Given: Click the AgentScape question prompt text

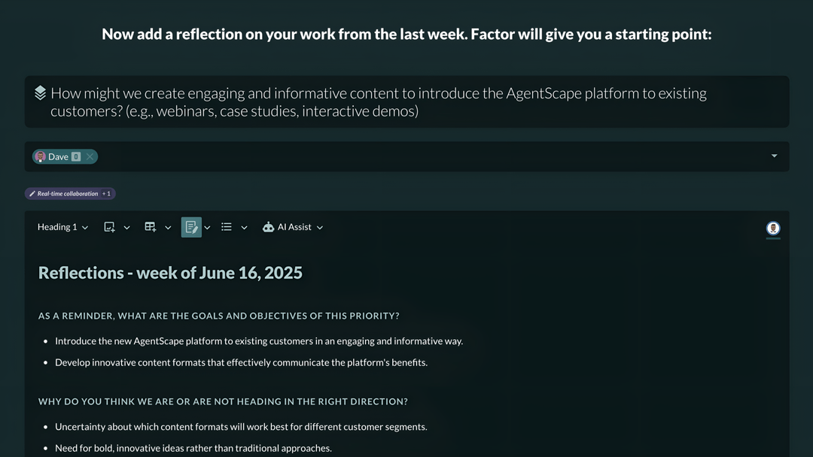Looking at the screenshot, I should pos(379,102).
